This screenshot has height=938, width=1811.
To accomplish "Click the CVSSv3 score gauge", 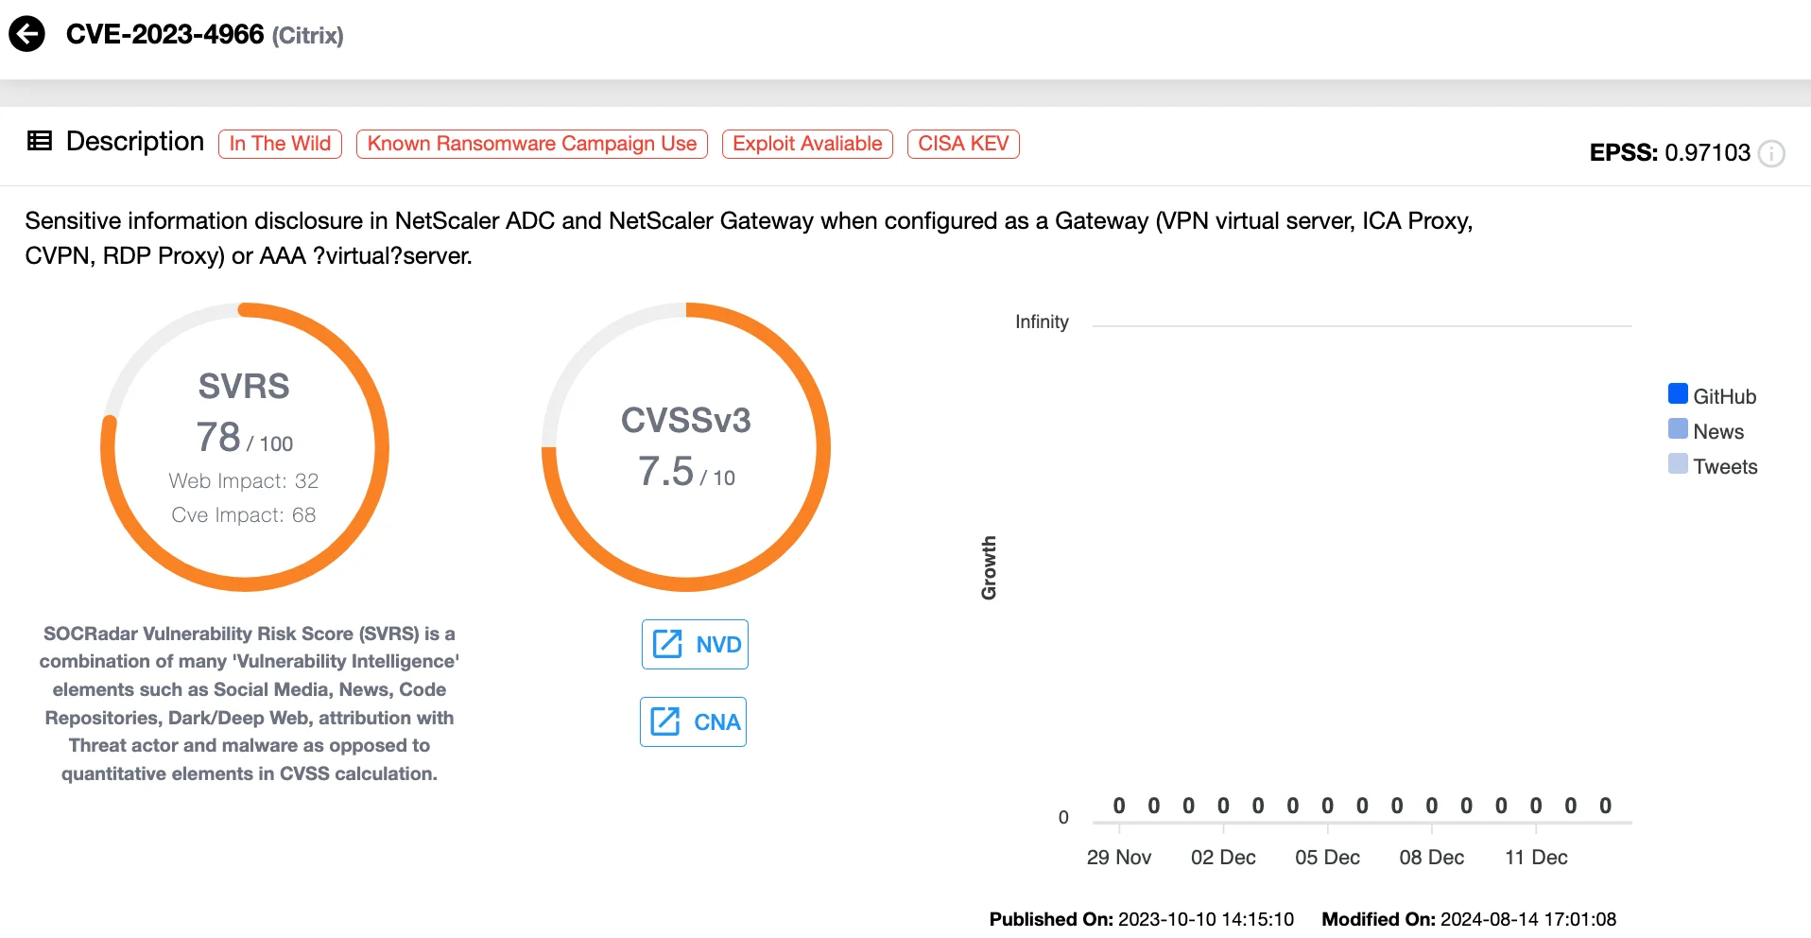I will pos(686,447).
